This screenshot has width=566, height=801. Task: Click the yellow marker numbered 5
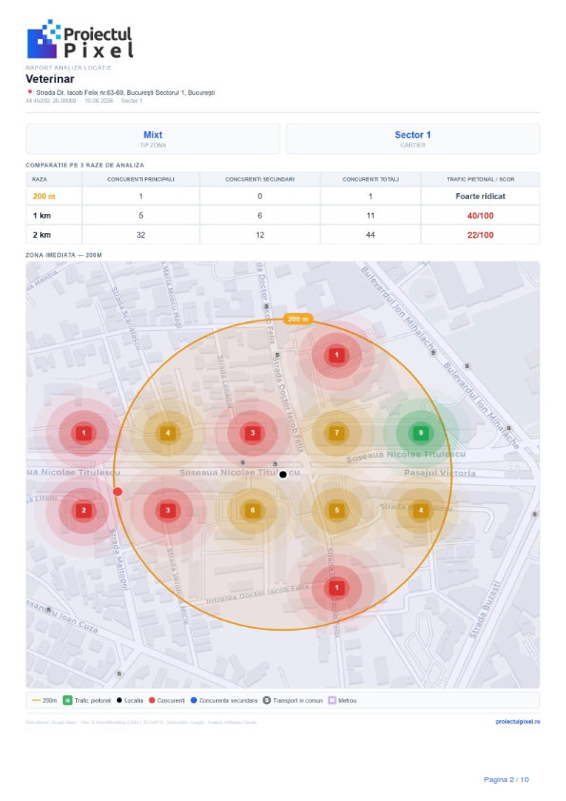[x=337, y=510]
